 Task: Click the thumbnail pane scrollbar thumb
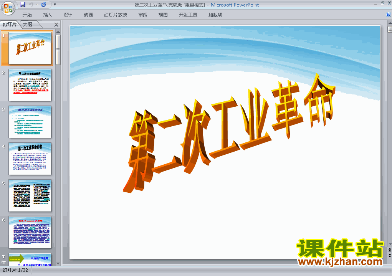tap(58, 50)
